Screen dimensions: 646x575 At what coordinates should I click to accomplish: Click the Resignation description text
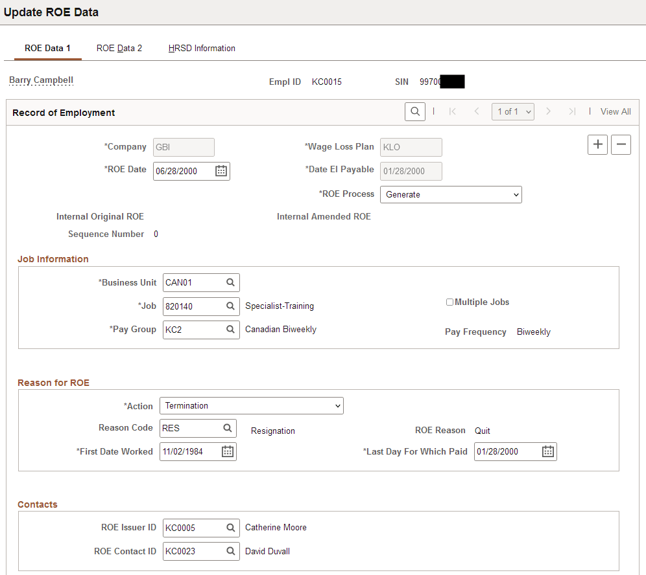point(273,431)
